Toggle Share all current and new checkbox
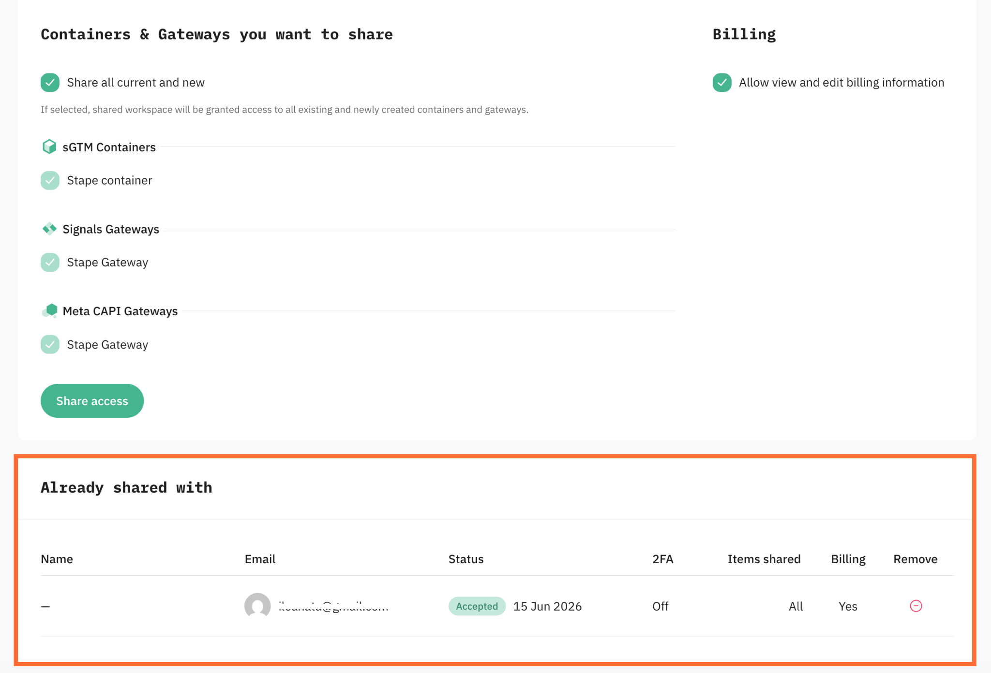The image size is (991, 673). (x=50, y=83)
